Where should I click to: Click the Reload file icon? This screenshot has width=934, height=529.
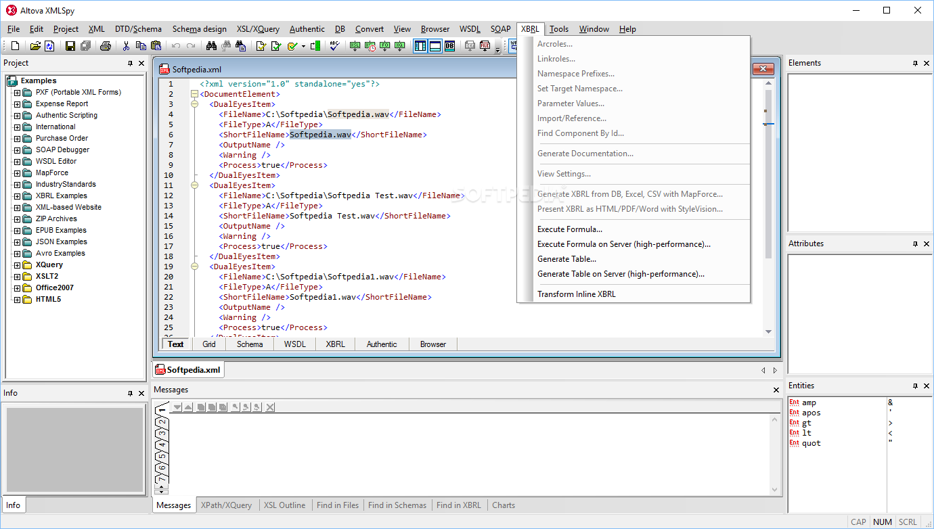pos(50,46)
